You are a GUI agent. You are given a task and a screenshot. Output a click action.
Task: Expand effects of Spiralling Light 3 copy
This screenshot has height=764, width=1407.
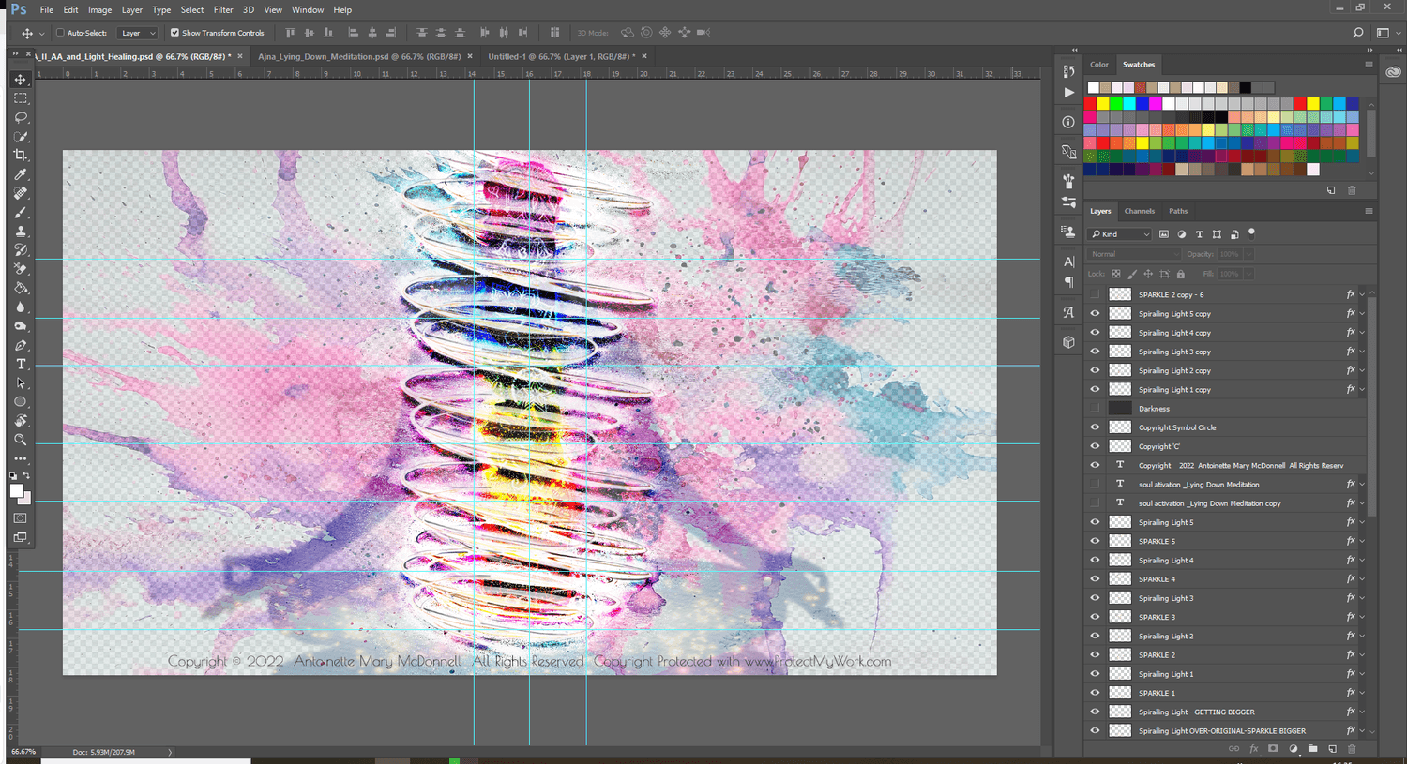coord(1362,352)
